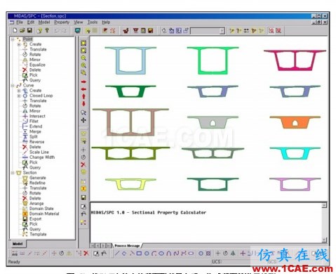Select the zoom in magnifier icon
Image resolution: width=336 pixels, height=274 pixels.
point(83,65)
